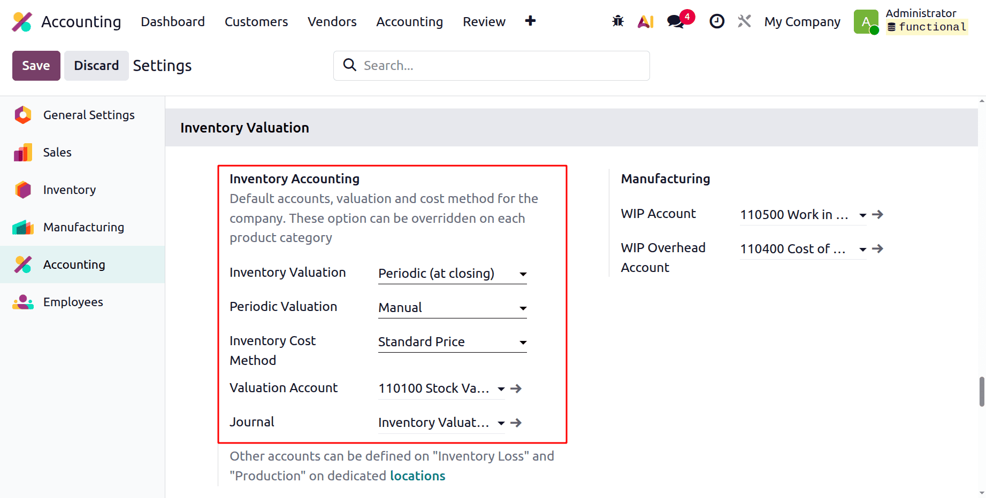The width and height of the screenshot is (986, 498).
Task: Select Sales settings in the sidebar
Action: coord(82,152)
